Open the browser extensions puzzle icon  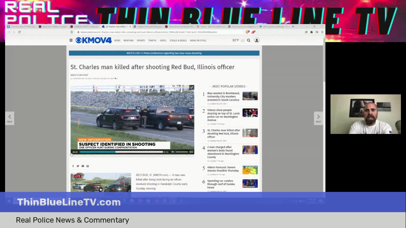(311, 32)
